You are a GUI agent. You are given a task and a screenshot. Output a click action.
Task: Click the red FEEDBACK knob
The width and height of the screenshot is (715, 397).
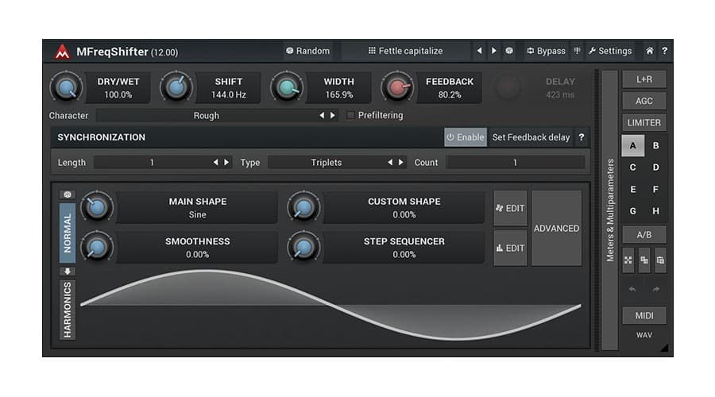tap(398, 87)
